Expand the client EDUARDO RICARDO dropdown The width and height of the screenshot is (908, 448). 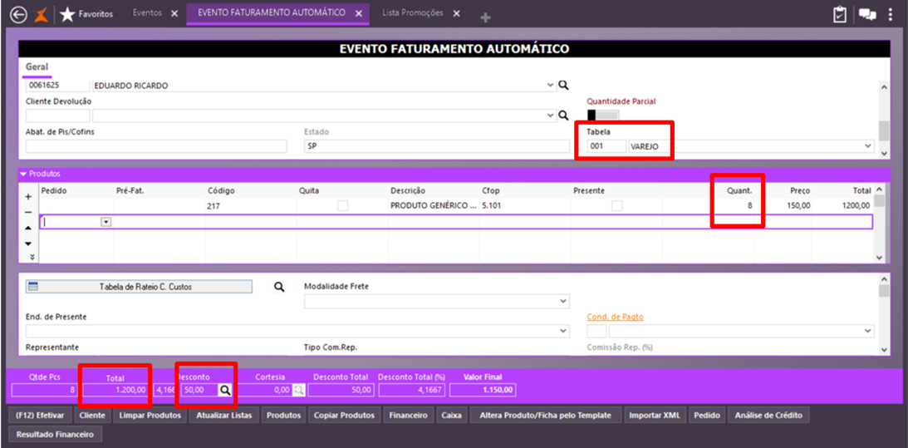[550, 86]
